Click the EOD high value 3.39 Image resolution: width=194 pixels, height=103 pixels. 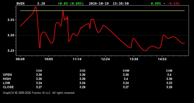coord(83,79)
